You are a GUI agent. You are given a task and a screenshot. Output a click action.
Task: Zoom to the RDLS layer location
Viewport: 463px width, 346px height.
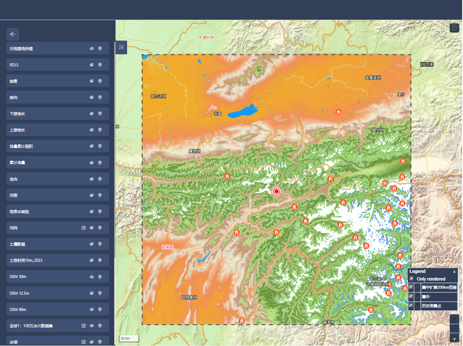[100, 65]
